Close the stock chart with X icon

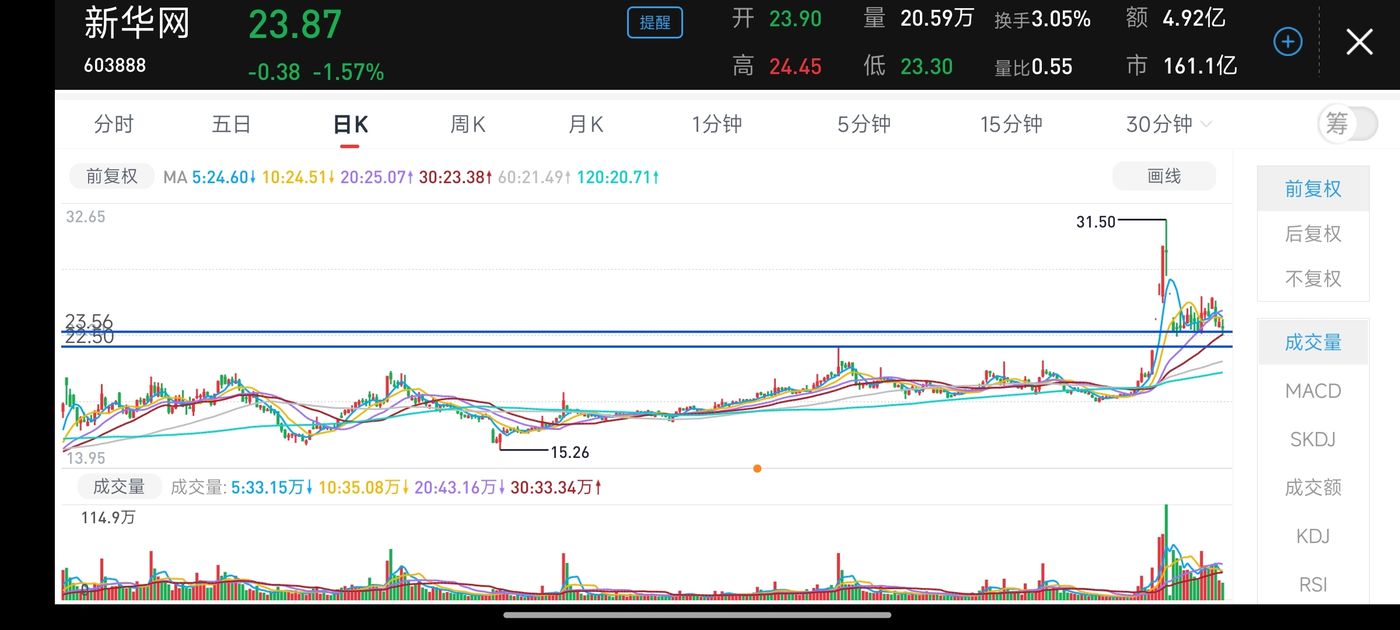[x=1359, y=42]
